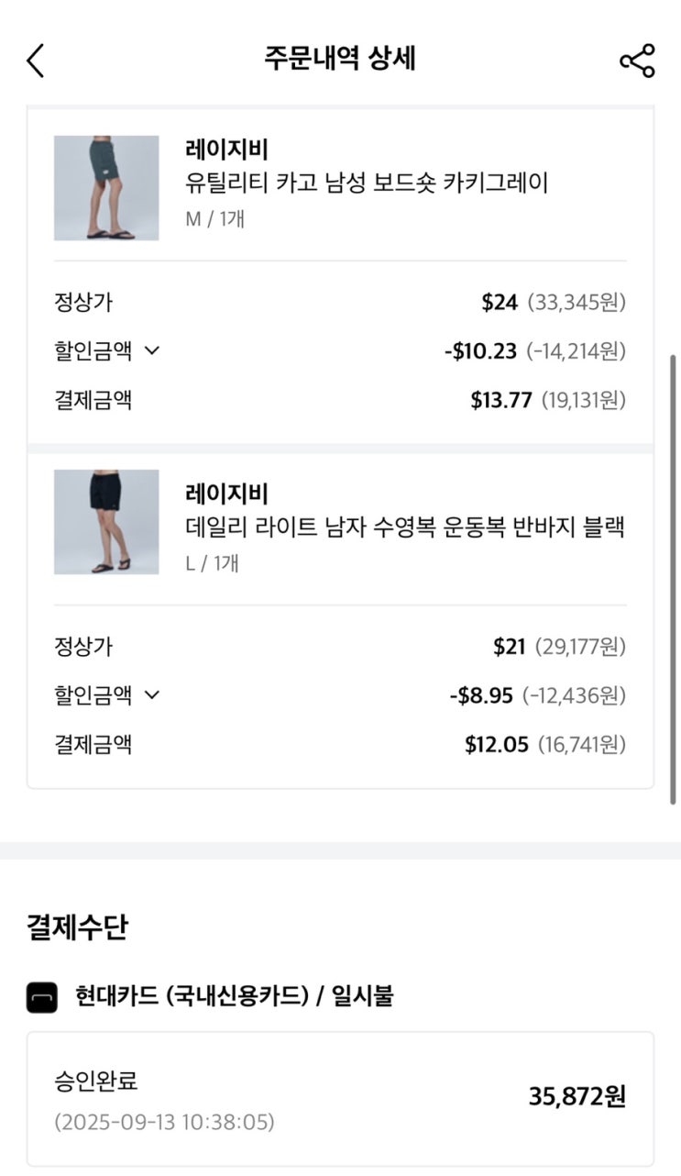The width and height of the screenshot is (681, 1176).
Task: Tap the 주문내역 상세 page title
Action: [x=340, y=59]
